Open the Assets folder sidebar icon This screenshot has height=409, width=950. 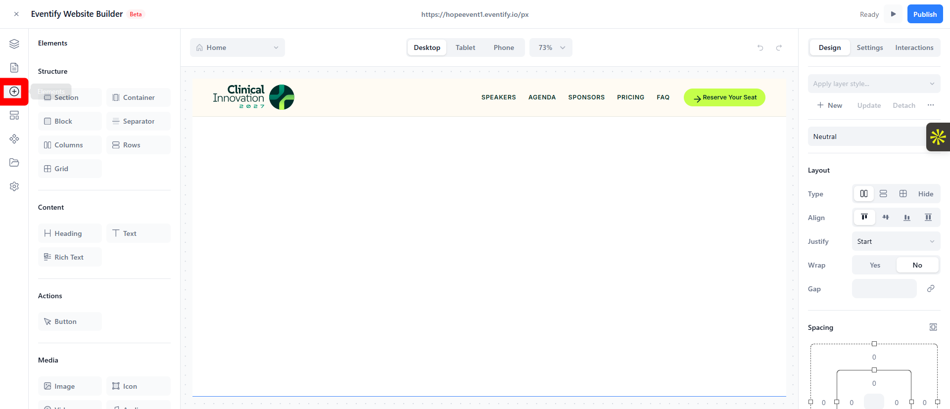(x=14, y=163)
